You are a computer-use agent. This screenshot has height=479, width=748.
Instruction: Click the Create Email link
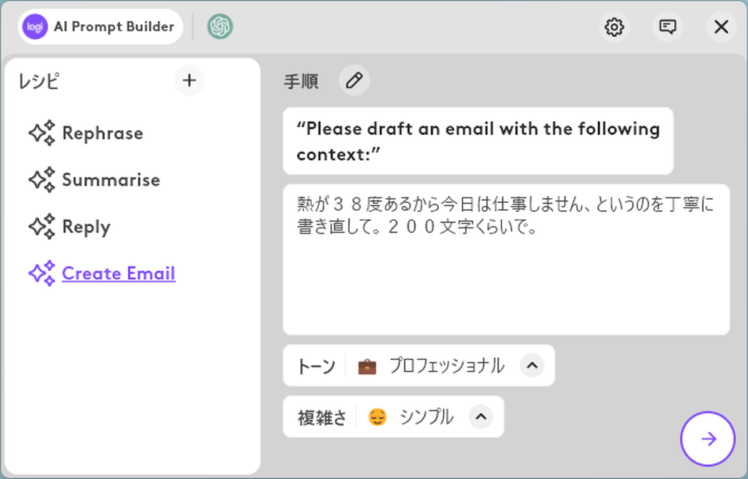click(118, 273)
